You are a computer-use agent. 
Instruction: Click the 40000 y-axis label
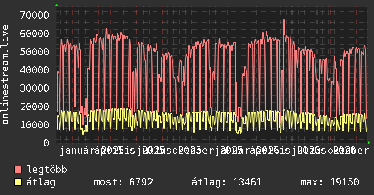pos(34,70)
